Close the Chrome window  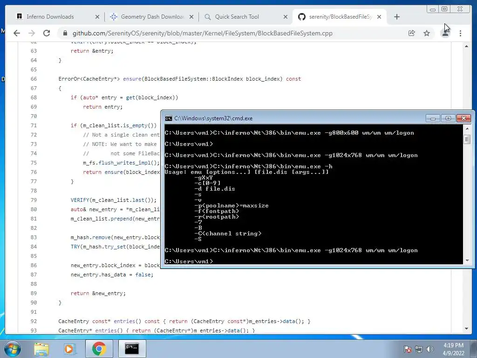click(460, 9)
